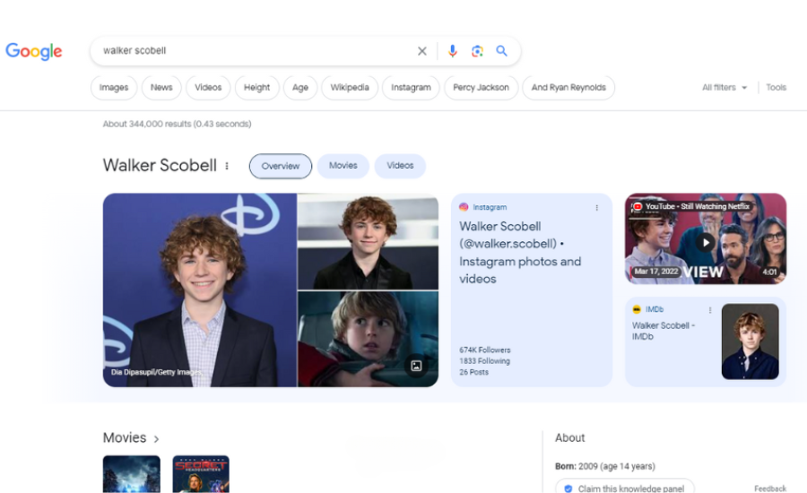Open the Movies section heading
The width and height of the screenshot is (807, 493).
coord(125,438)
